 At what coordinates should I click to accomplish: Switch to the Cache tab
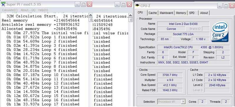153,13
